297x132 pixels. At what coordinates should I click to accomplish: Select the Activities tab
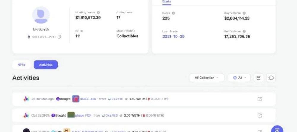point(46,65)
